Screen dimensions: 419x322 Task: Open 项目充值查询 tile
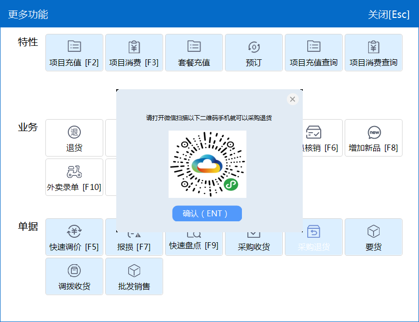(x=314, y=53)
